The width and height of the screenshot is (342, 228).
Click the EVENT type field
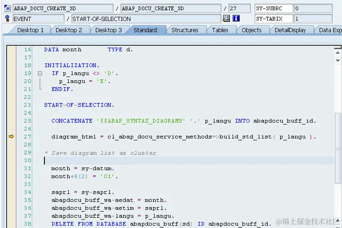click(38, 19)
